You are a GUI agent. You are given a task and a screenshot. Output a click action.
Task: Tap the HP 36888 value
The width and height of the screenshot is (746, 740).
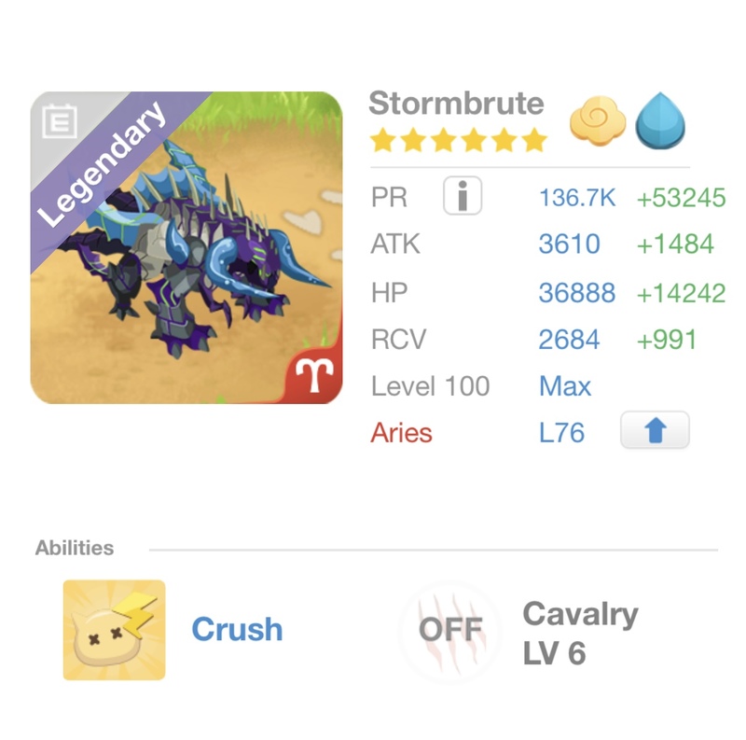576,293
